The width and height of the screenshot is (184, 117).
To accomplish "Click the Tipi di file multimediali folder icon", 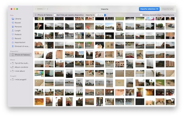I will pos(13,63).
